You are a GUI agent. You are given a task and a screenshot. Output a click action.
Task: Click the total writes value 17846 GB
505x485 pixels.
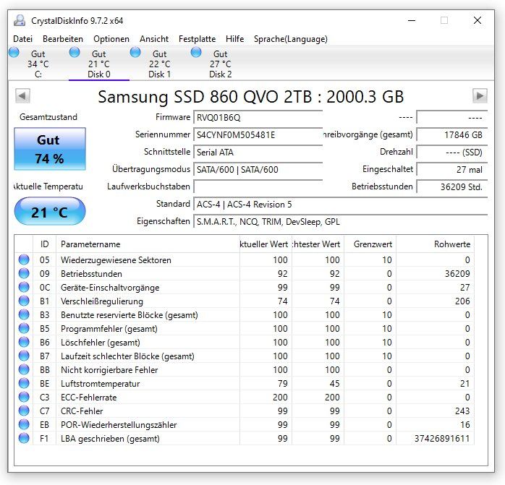click(452, 135)
